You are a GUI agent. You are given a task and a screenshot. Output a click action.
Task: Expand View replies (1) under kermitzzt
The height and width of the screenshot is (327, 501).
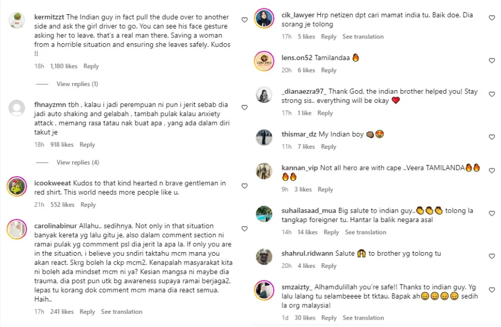77,84
